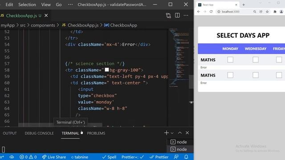285x160 pixels.
Task: Open the terminal launch profile dropdown
Action: tap(172, 133)
